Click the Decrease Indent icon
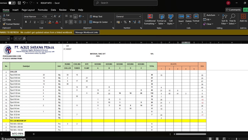This screenshot has width=248, height=140. (x=80, y=22)
